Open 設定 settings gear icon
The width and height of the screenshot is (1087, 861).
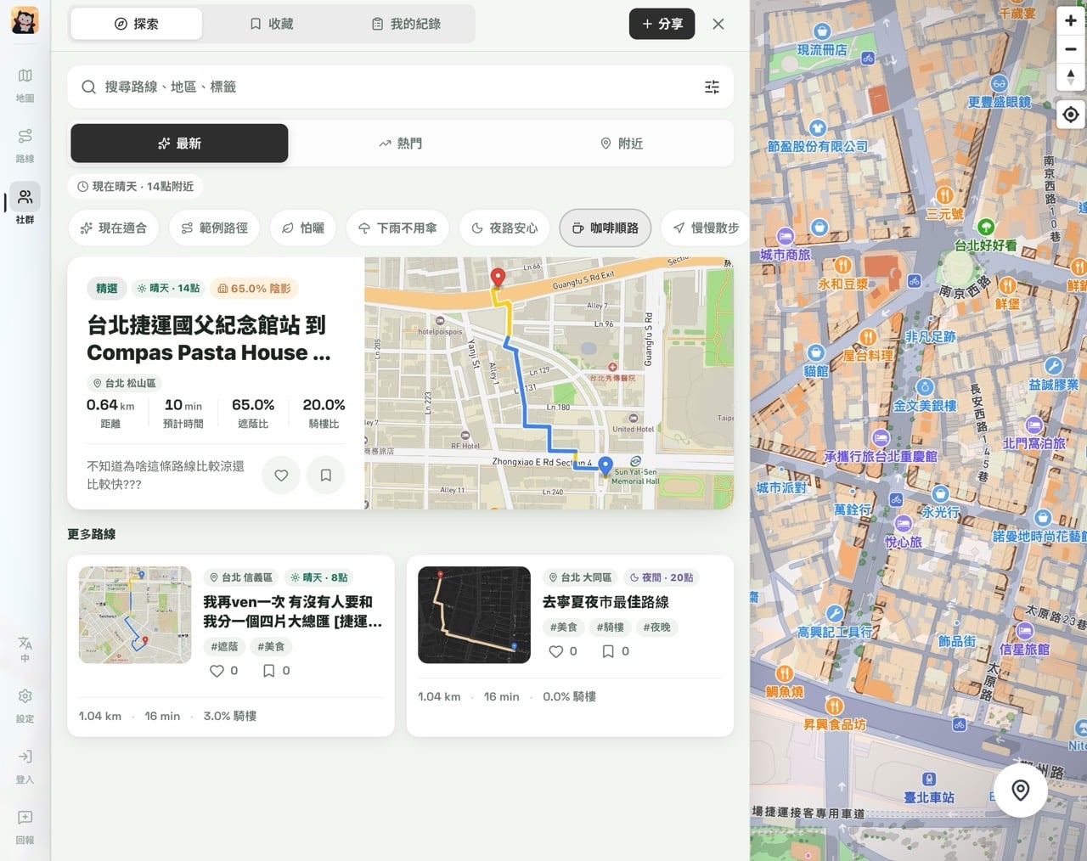(25, 706)
